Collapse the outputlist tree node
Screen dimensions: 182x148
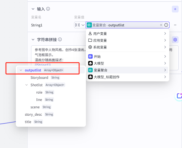point(21,70)
